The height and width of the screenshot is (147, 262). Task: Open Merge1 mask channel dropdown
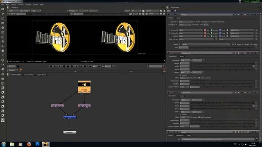206,45
